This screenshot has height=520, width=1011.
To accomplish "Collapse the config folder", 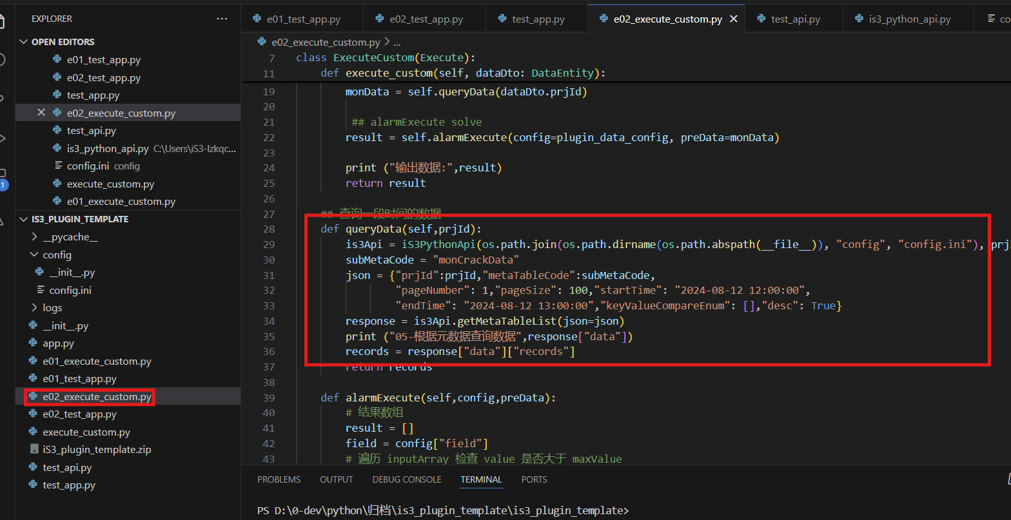I will tap(35, 255).
